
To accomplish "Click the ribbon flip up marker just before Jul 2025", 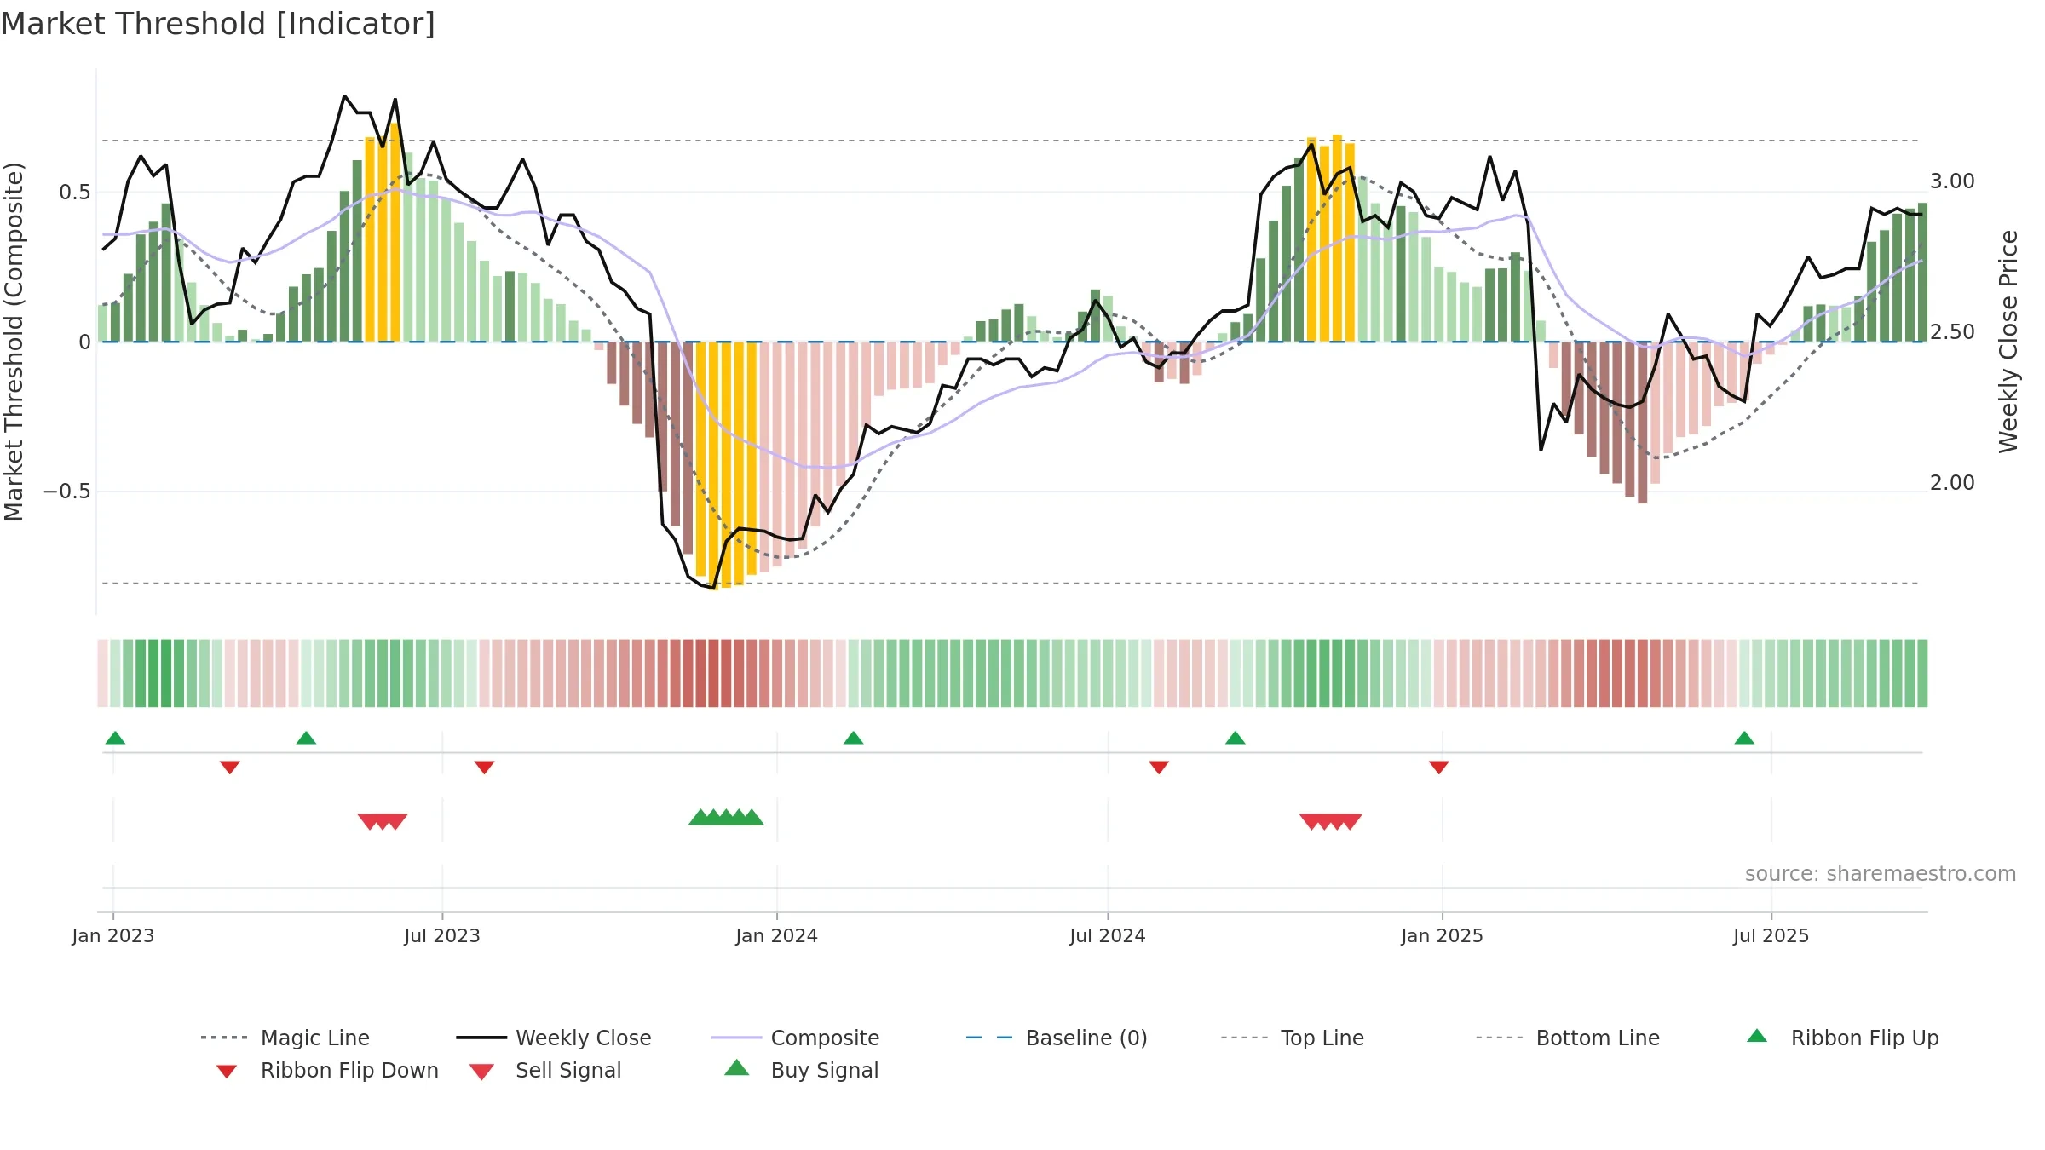I will coord(1744,738).
